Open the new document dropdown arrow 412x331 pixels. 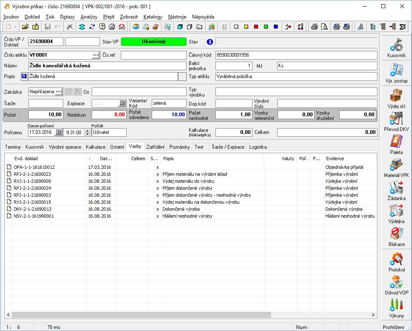(x=16, y=27)
